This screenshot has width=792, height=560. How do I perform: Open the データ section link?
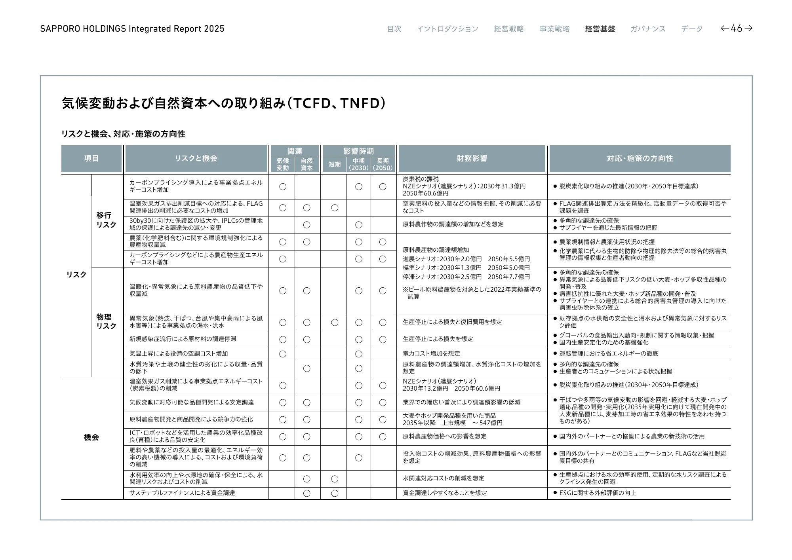point(692,29)
